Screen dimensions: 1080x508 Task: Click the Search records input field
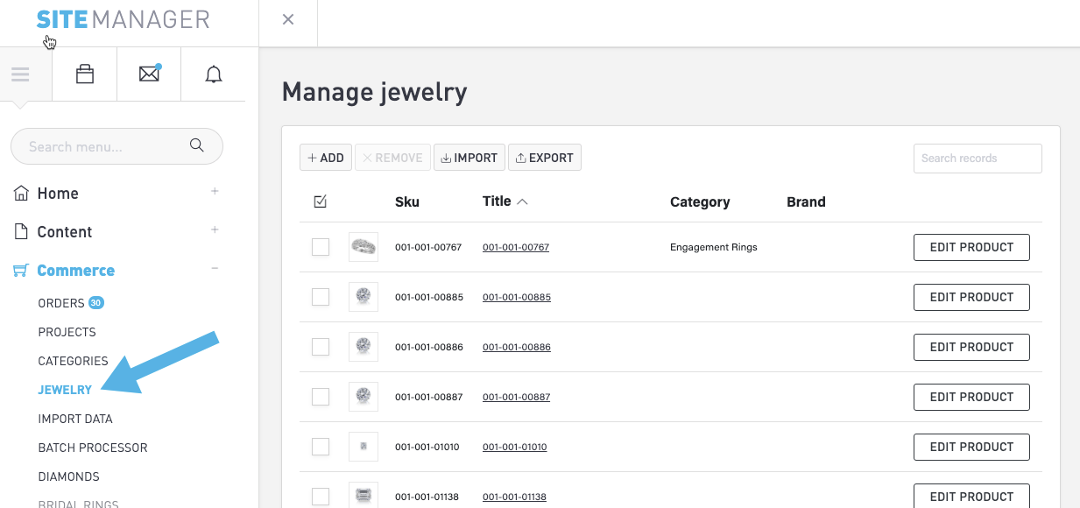(x=977, y=159)
